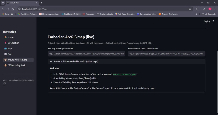Go to Map page in sidebar

18,49
